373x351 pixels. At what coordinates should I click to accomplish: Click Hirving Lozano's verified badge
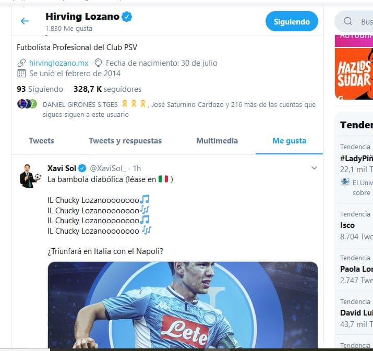pyautogui.click(x=127, y=17)
